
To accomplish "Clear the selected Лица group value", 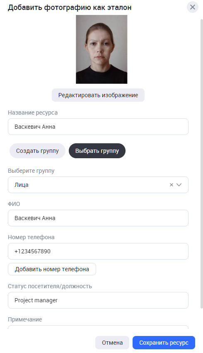I will click(x=172, y=185).
